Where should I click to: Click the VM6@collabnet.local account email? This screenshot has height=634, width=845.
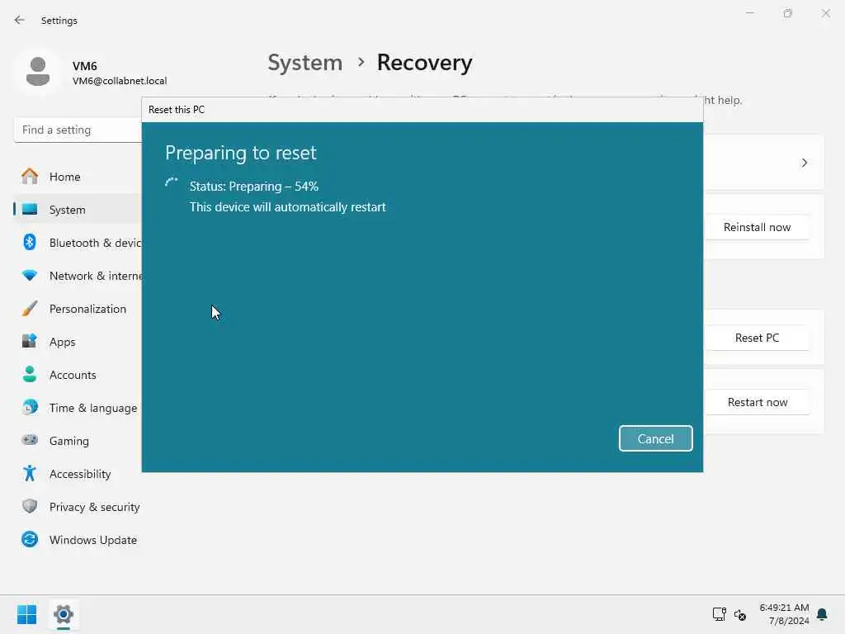pyautogui.click(x=120, y=81)
